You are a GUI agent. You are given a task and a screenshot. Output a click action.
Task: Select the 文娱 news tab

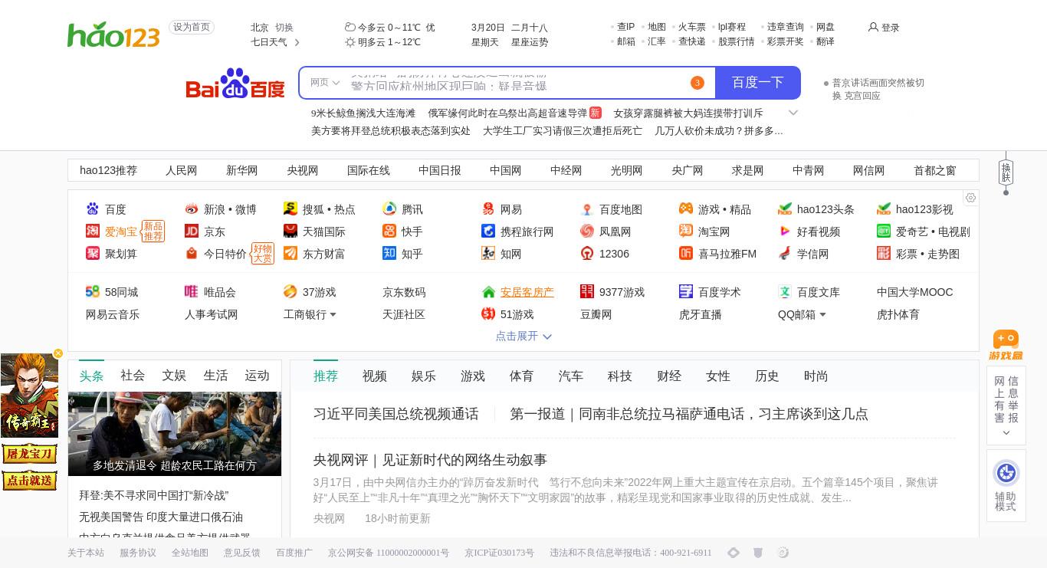pyautogui.click(x=174, y=376)
